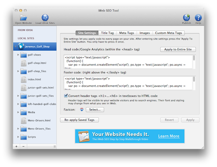
Task: Click the Revert button
Action: click(x=169, y=120)
